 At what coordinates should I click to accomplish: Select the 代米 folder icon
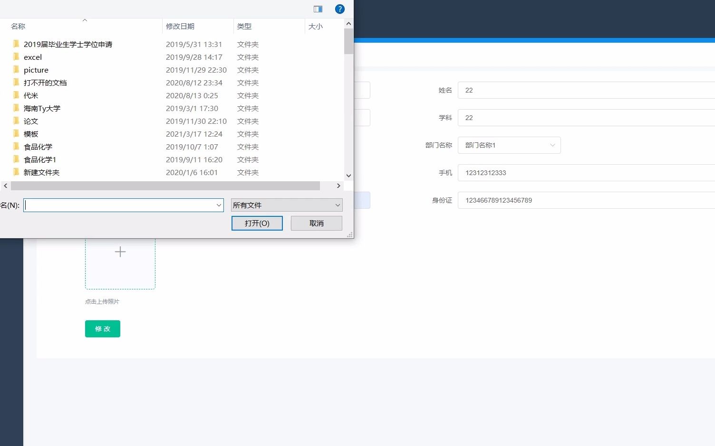16,95
